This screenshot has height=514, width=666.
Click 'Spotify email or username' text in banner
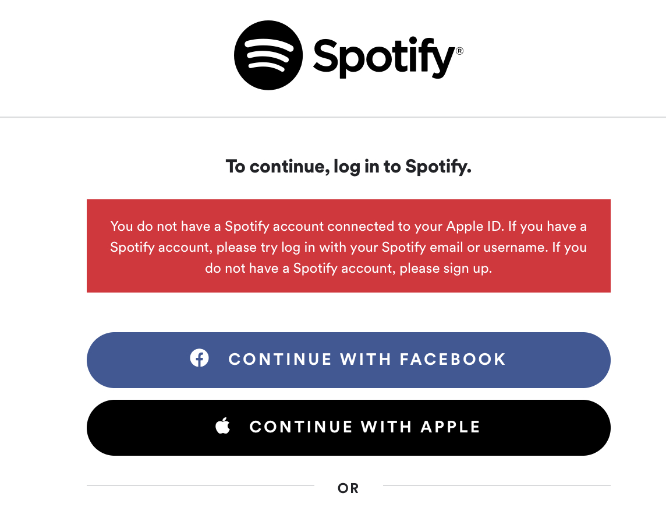(x=463, y=248)
